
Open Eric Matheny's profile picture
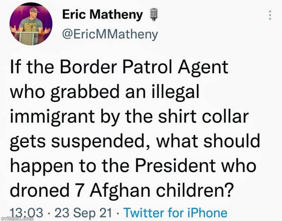point(31,24)
